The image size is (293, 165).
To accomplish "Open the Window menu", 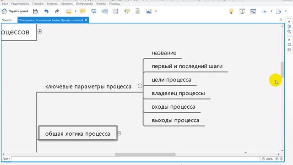I will coord(101,4).
